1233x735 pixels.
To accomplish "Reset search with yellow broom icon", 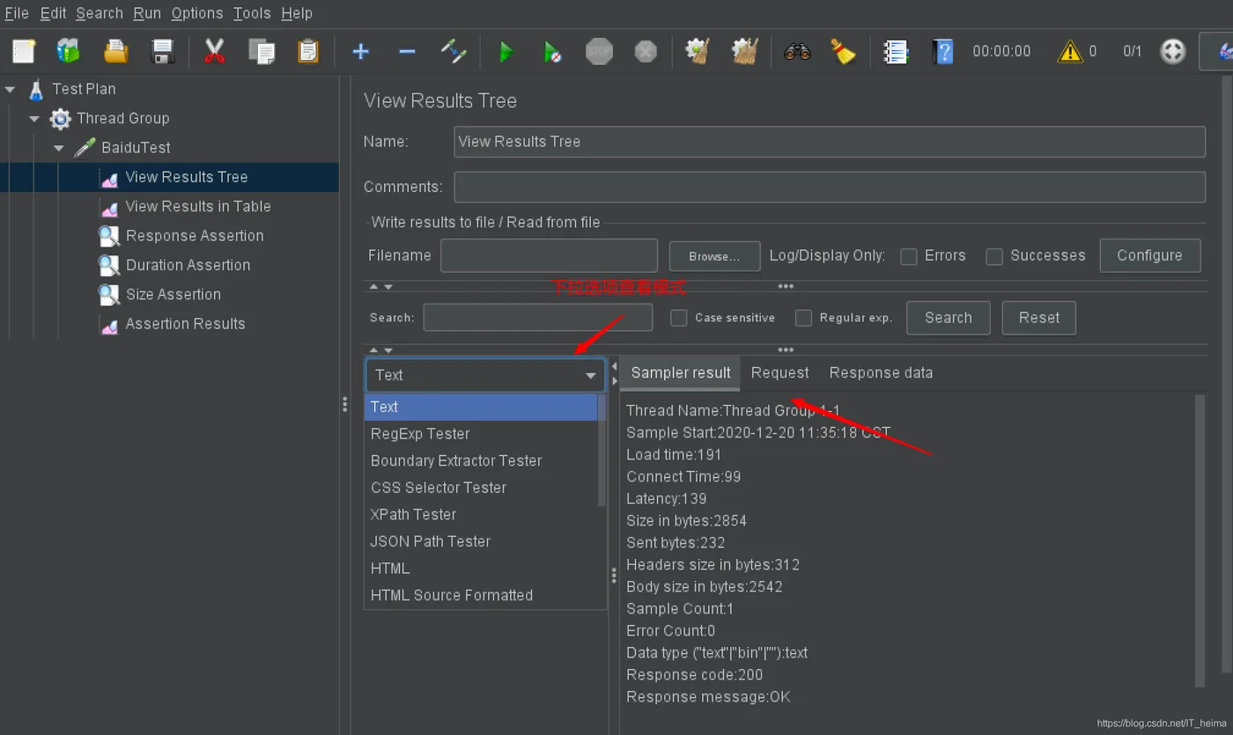I will [844, 51].
